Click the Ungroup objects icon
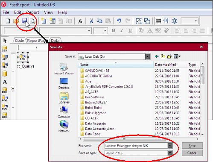The width and height of the screenshot is (213, 162). 147,21
